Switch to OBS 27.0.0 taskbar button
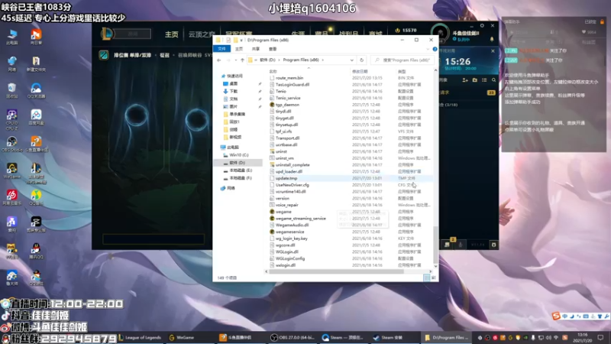Image resolution: width=611 pixels, height=344 pixels. [293, 338]
